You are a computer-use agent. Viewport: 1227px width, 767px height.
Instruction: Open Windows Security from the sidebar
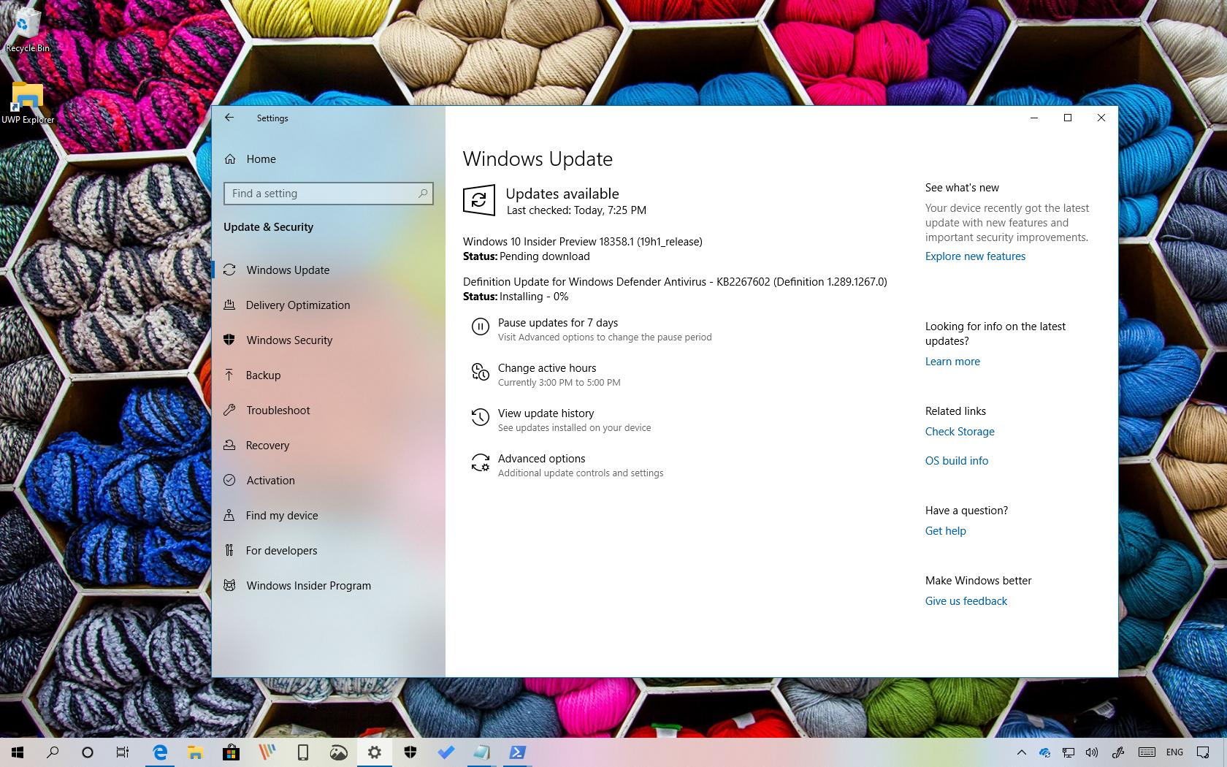point(288,340)
